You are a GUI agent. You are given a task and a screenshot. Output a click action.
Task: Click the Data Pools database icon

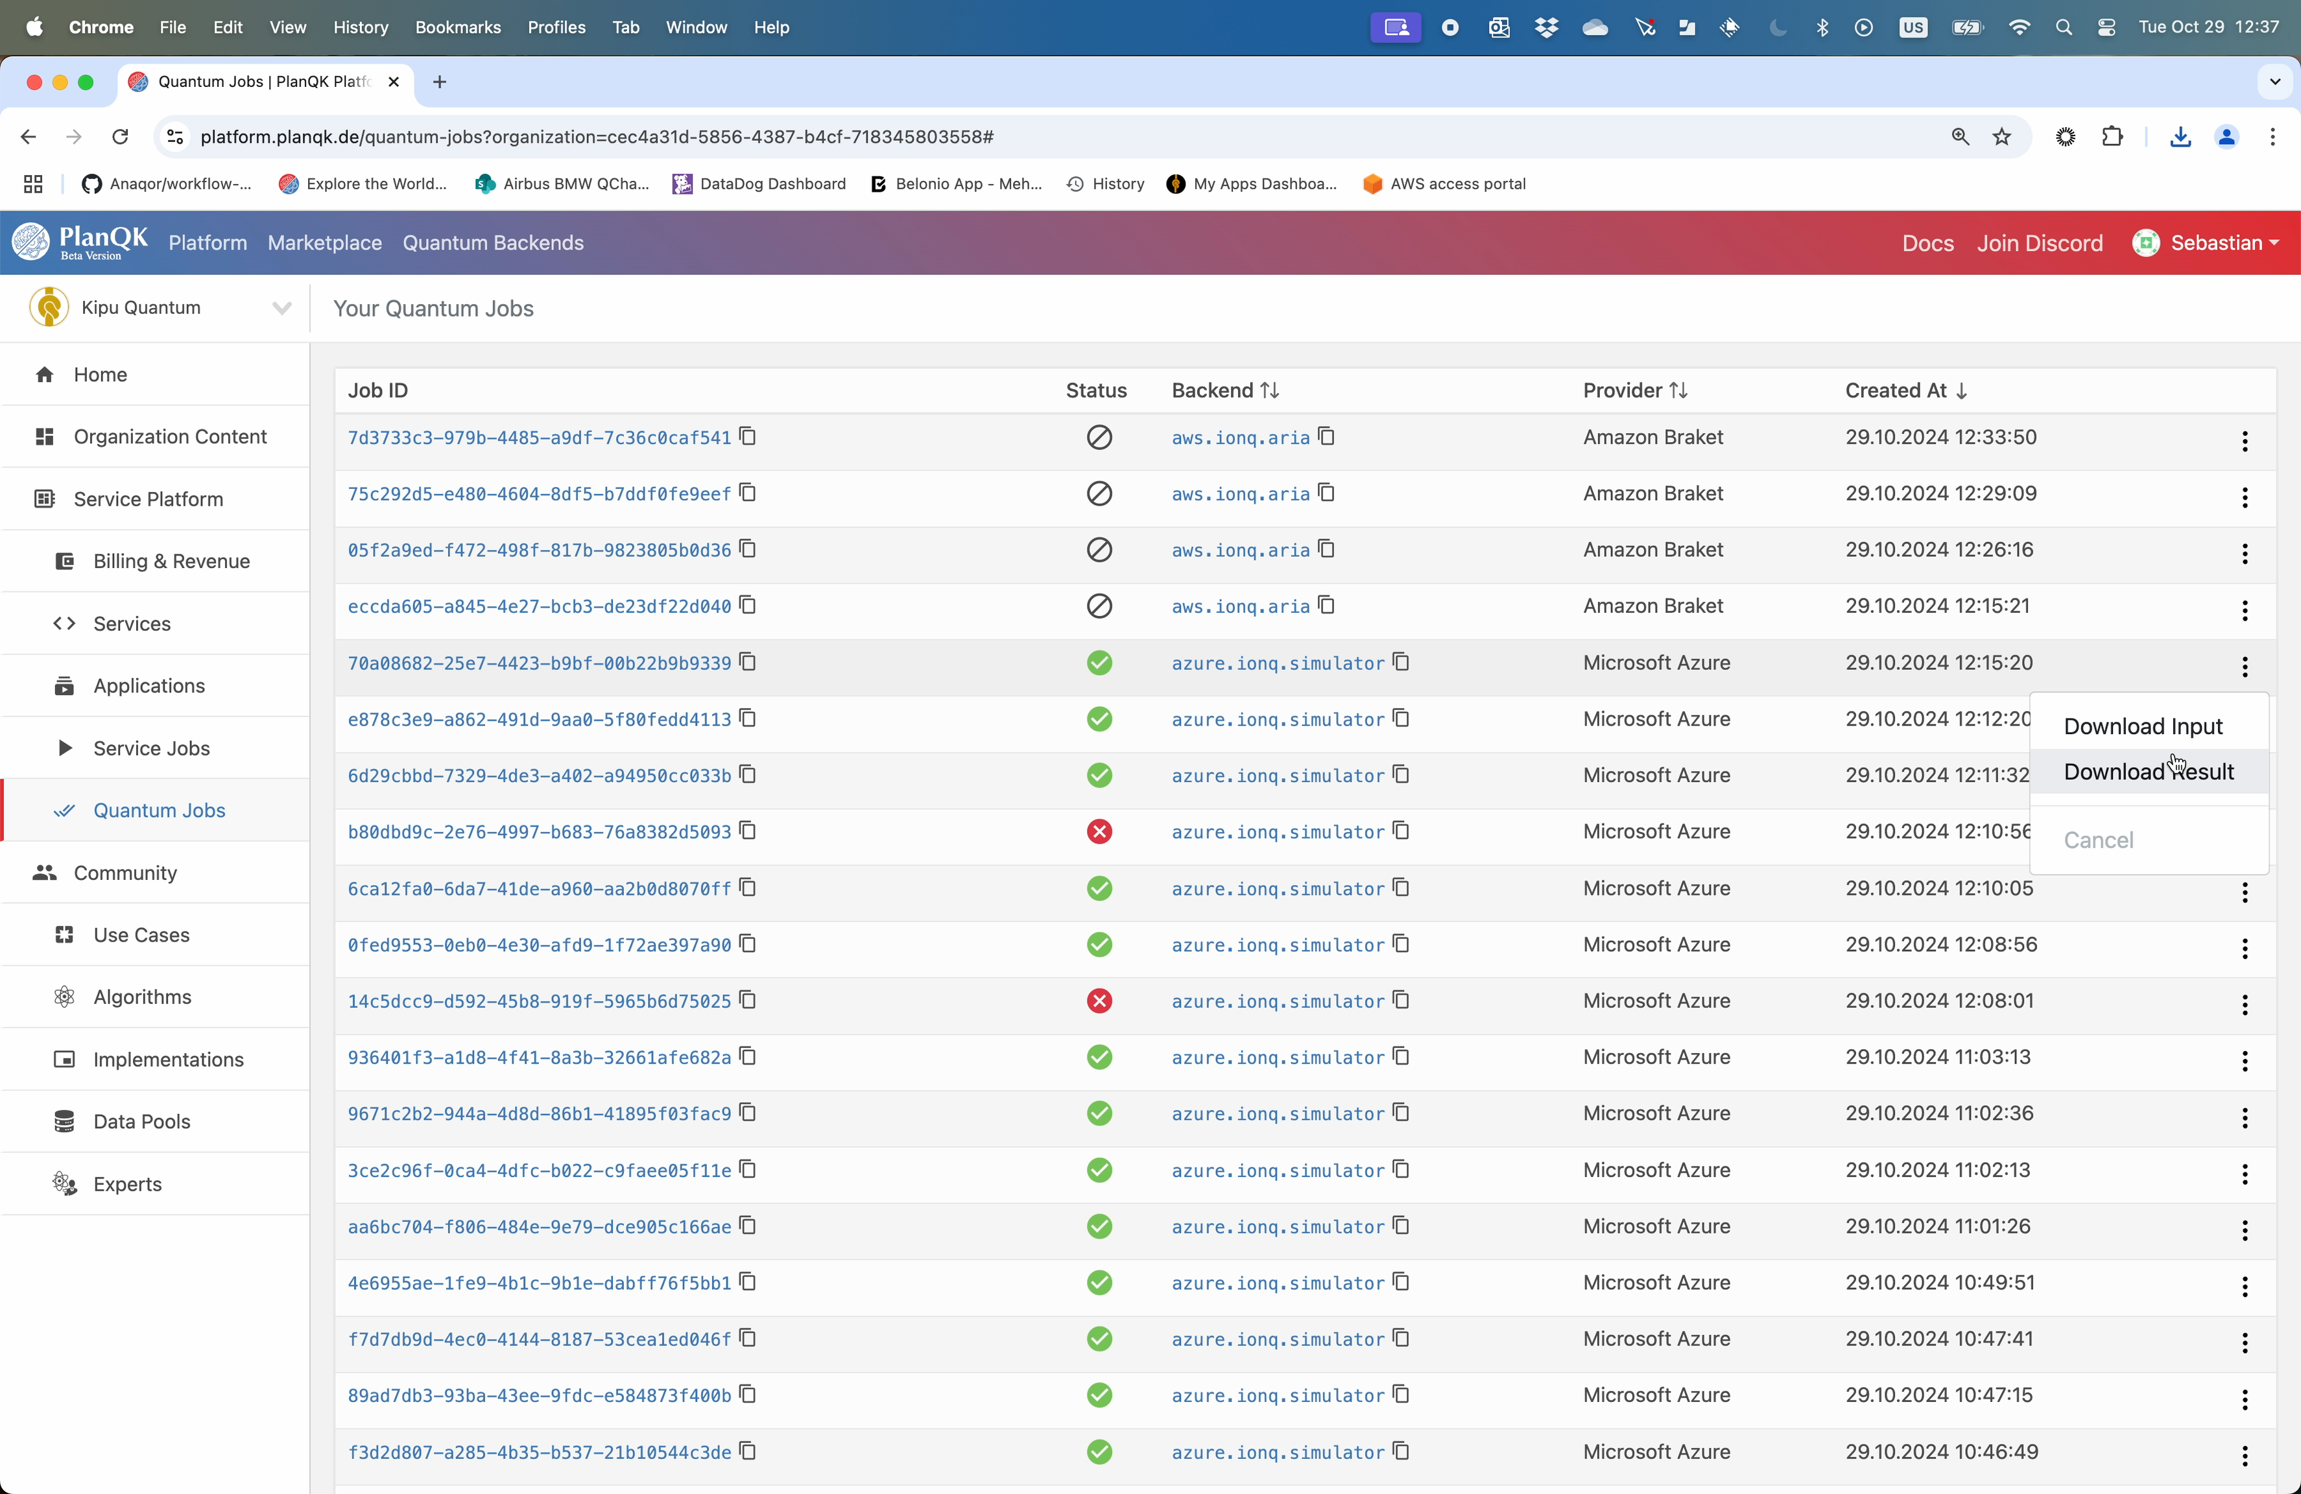point(65,1121)
